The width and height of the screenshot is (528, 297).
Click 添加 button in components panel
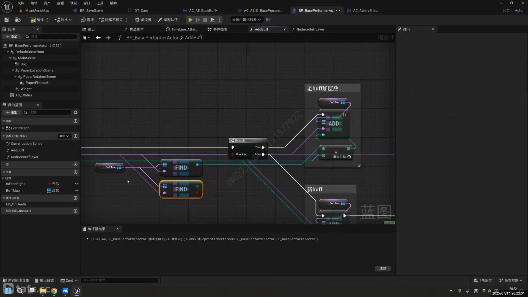(x=12, y=37)
